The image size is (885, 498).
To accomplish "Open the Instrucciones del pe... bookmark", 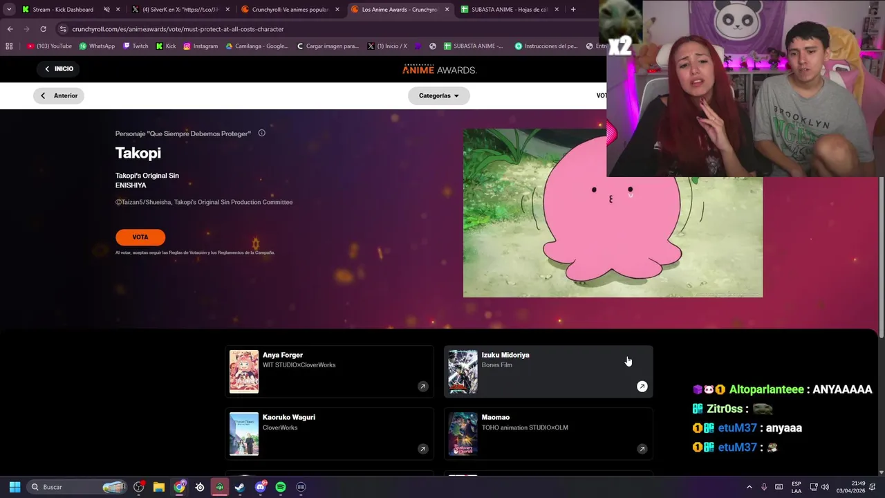I will coord(546,46).
